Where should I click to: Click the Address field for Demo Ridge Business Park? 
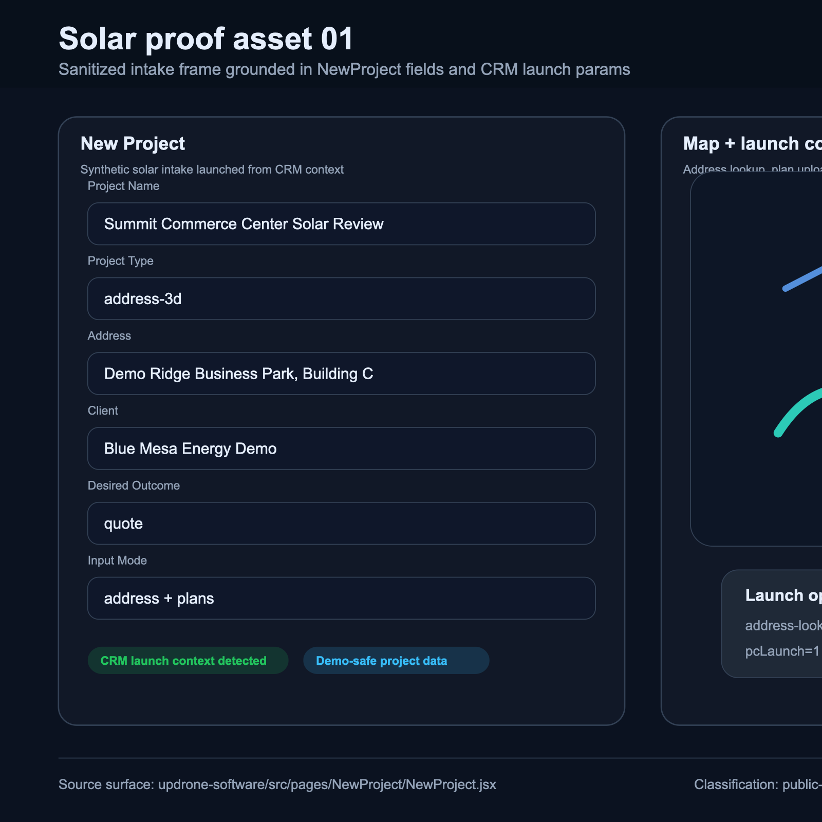pyautogui.click(x=341, y=373)
